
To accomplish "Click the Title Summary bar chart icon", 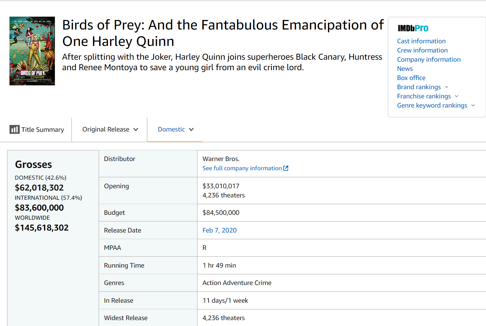I will tap(14, 129).
